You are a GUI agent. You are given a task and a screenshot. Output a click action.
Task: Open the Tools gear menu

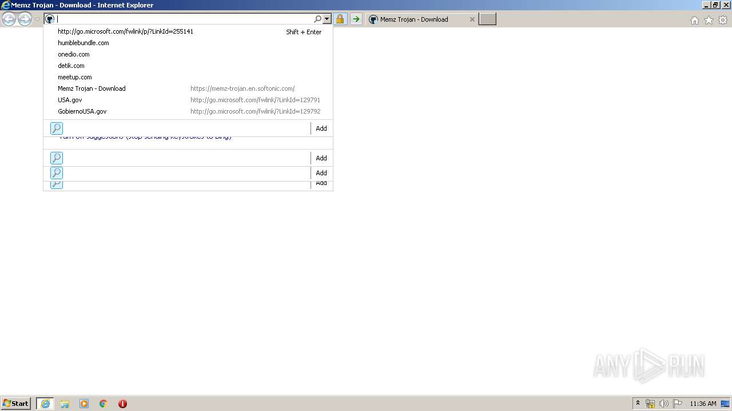pos(723,20)
